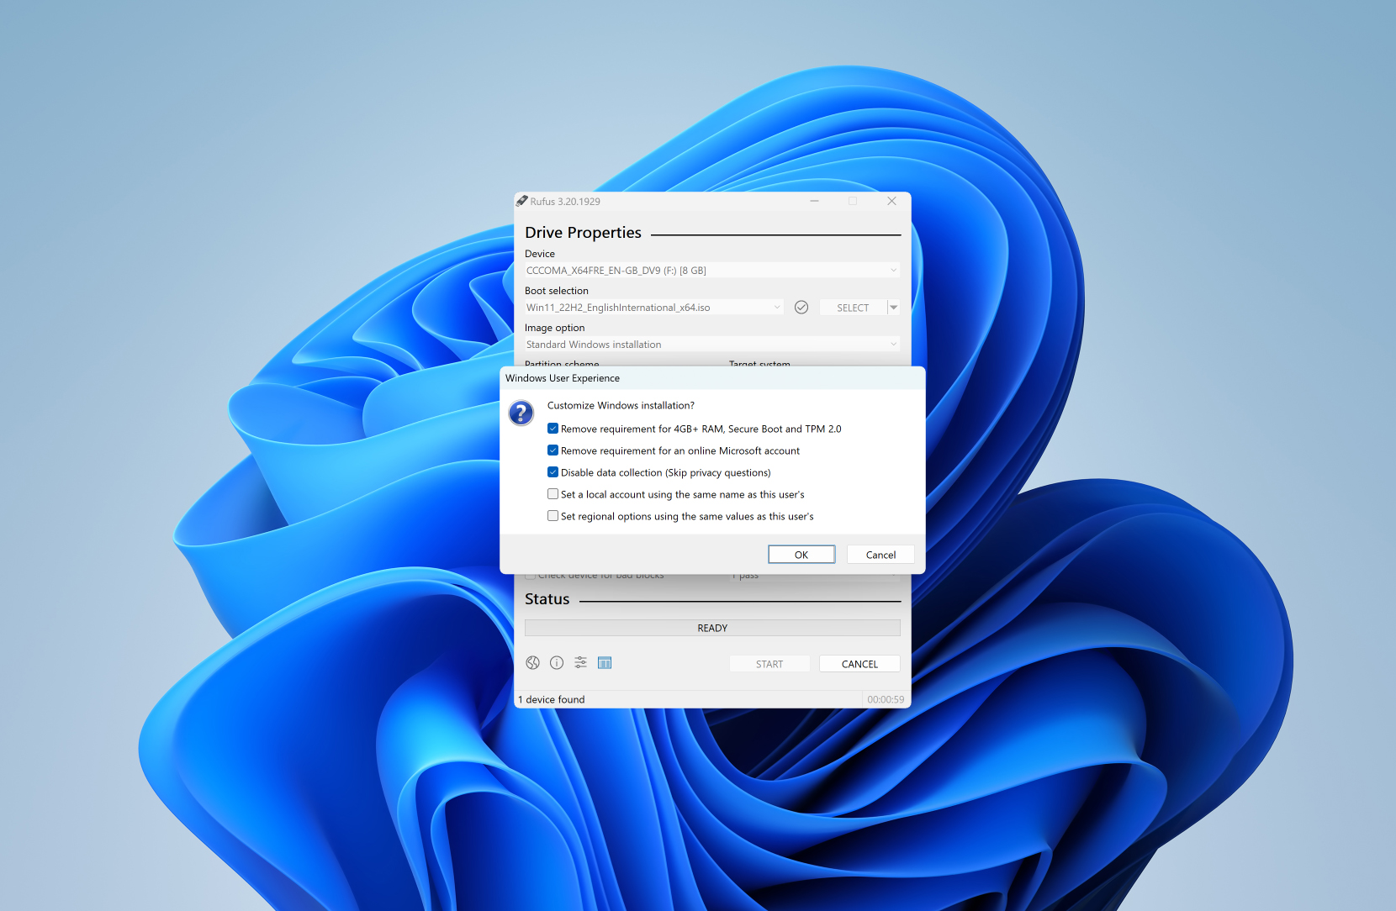The height and width of the screenshot is (911, 1396).
Task: Uncheck remove online Microsoft account requirement
Action: pos(553,450)
